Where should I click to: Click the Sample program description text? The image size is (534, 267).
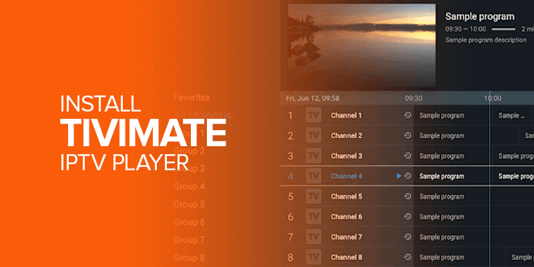486,40
